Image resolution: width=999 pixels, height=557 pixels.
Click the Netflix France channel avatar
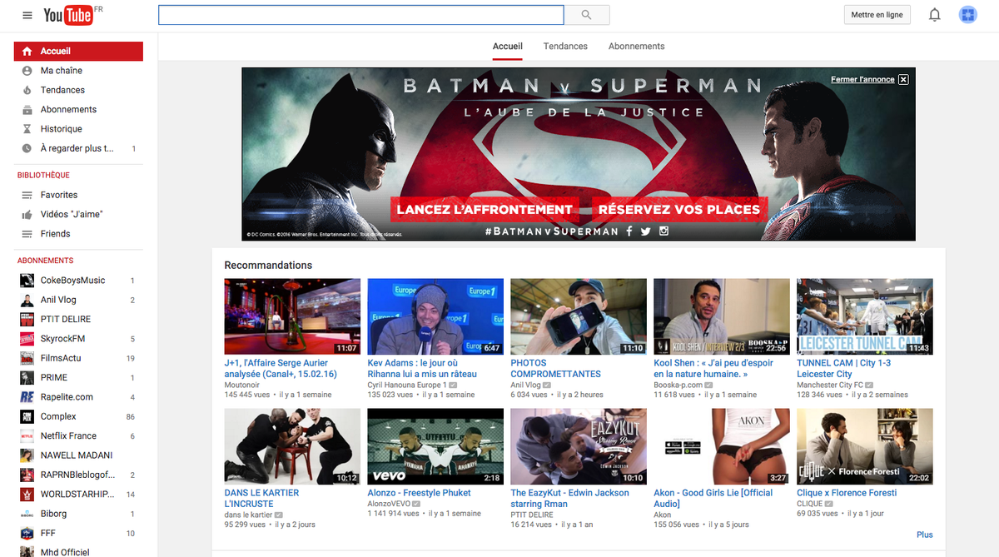pos(27,436)
